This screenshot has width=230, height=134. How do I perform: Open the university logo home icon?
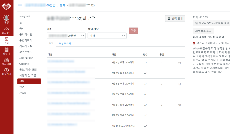[6, 6]
